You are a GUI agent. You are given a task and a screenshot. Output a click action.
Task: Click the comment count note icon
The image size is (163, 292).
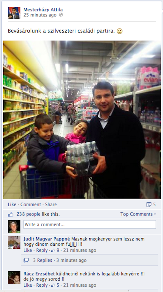[149, 205]
